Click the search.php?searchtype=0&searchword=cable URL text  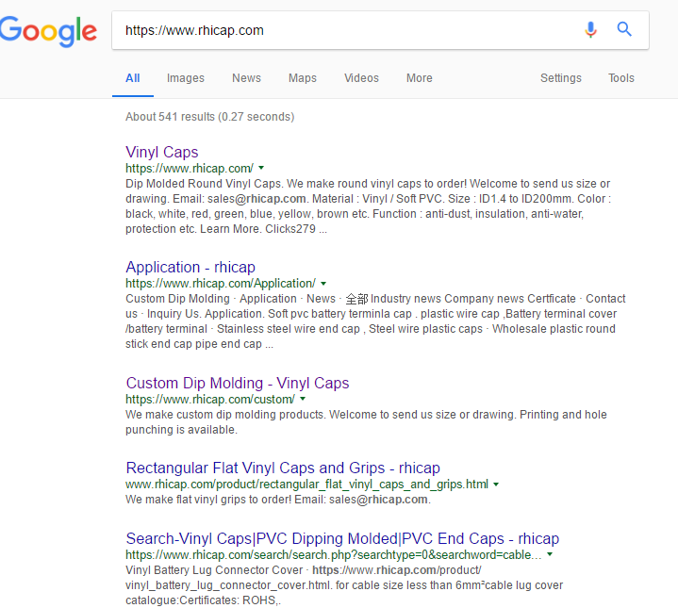pyautogui.click(x=334, y=555)
